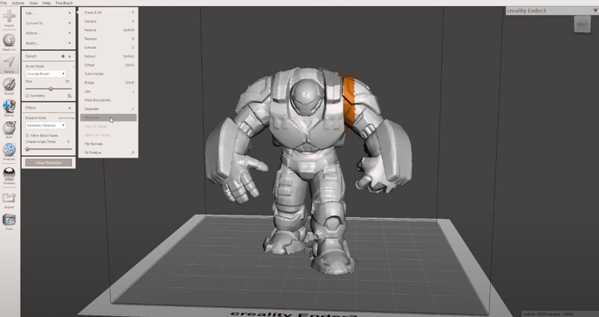Click the Print icon
This screenshot has width=599, height=317.
(9, 220)
